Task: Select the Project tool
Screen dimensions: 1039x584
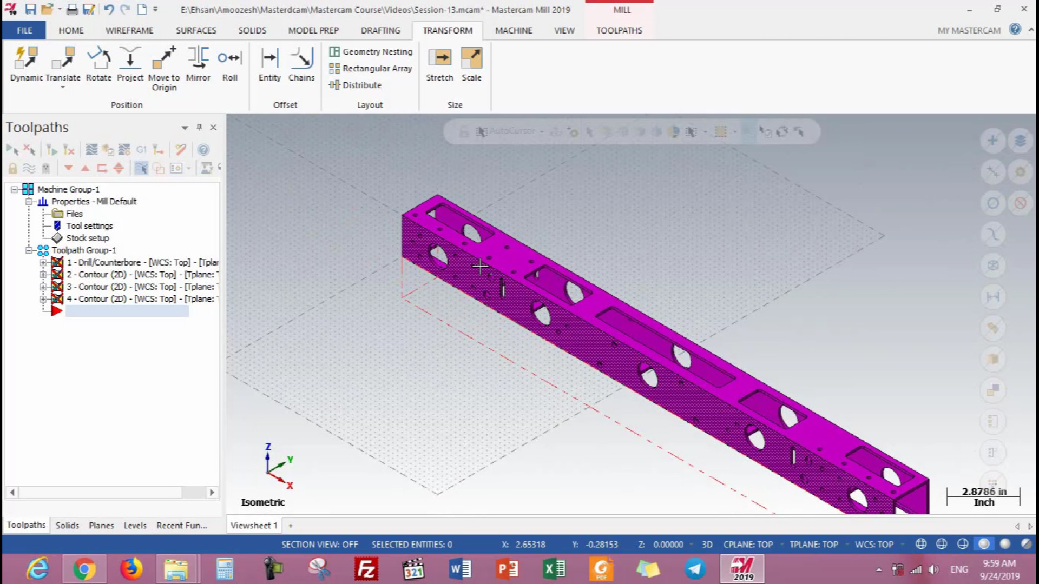Action: coord(130,64)
